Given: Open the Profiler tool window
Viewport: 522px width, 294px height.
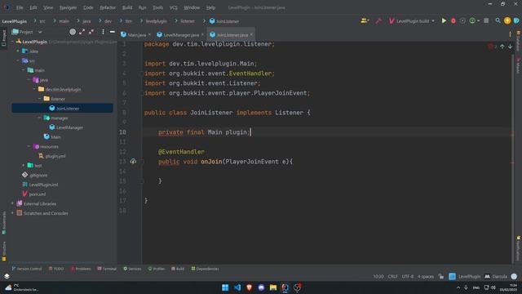Looking at the screenshot, I should (x=156, y=269).
